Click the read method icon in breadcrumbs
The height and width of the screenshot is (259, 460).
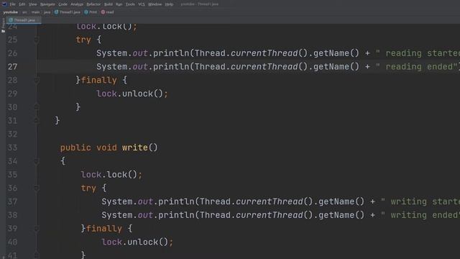click(x=103, y=12)
